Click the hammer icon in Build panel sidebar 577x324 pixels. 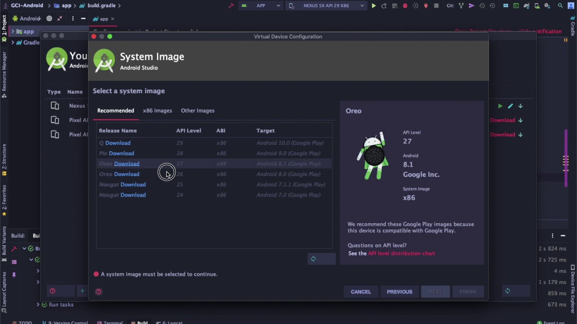click(14, 248)
